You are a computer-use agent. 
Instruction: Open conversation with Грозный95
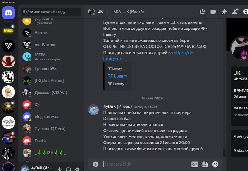coord(51,69)
